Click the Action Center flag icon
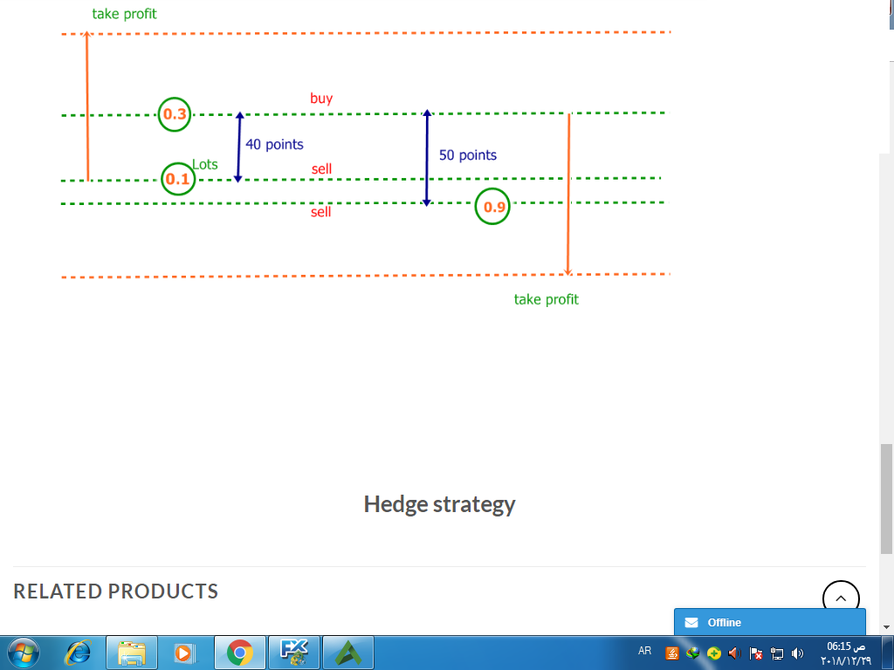 756,653
